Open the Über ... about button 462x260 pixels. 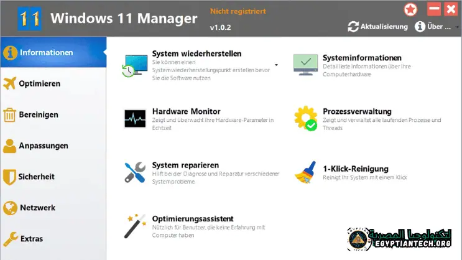coord(433,27)
